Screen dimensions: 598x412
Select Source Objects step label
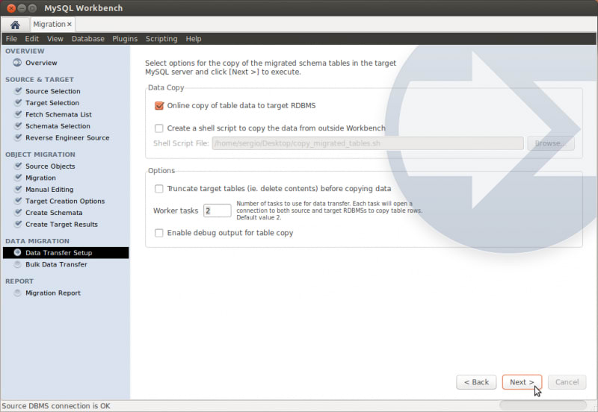(50, 166)
